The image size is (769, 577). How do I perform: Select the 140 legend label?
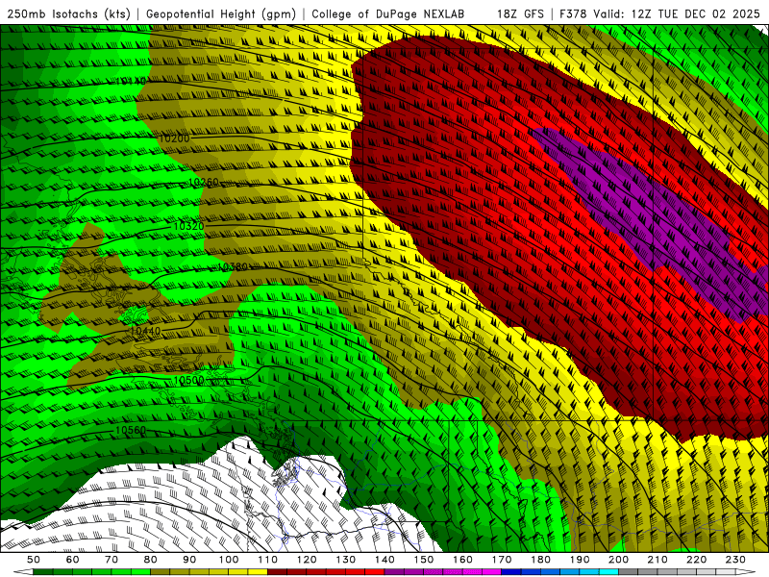[384, 560]
